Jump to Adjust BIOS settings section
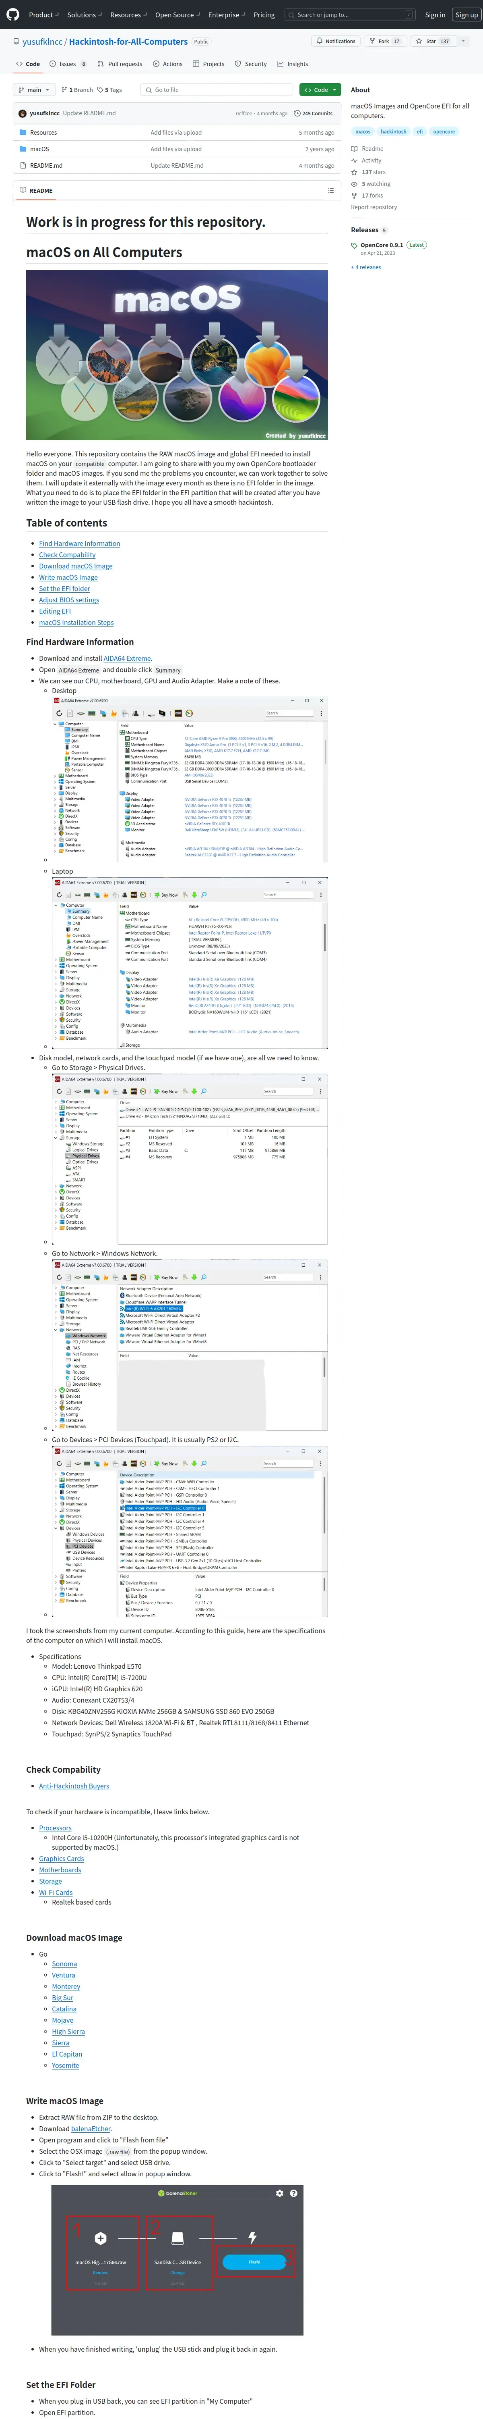The width and height of the screenshot is (483, 2419). point(68,600)
